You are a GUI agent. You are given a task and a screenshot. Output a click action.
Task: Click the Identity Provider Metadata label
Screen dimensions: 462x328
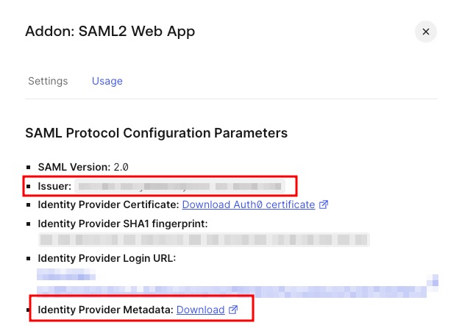[x=105, y=310]
